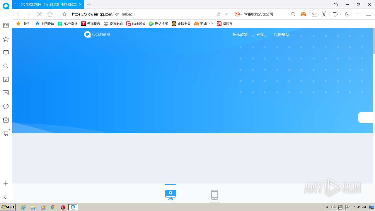Select the mobile tablet version tab
Image resolution: width=375 pixels, height=211 pixels.
pos(214,195)
